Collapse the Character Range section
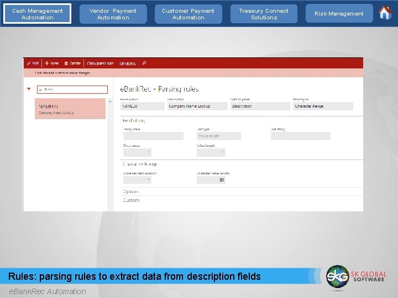This screenshot has width=398, height=298. [140, 164]
